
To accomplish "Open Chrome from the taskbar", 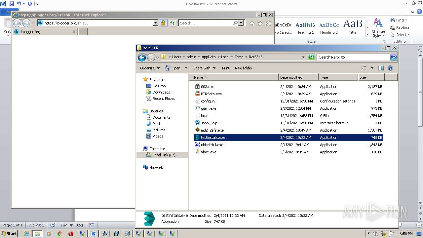I will (60, 234).
